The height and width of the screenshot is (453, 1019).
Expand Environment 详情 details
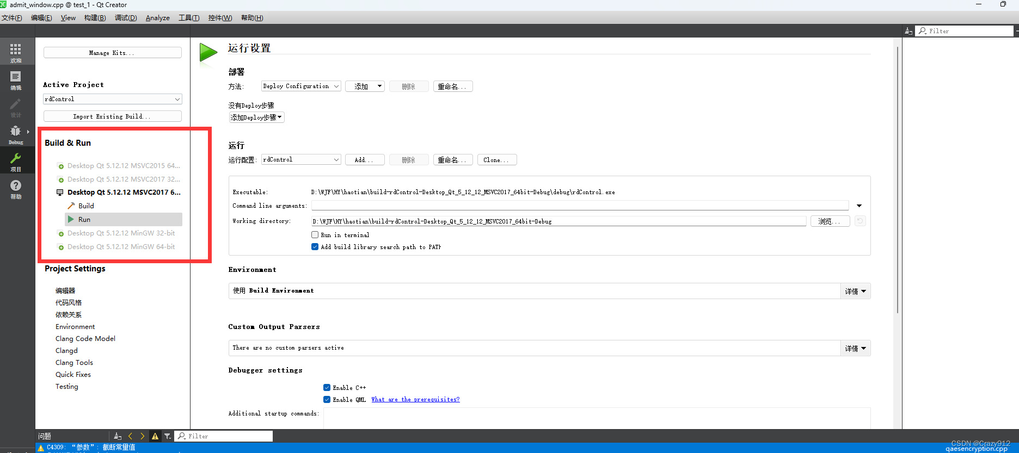coord(856,291)
